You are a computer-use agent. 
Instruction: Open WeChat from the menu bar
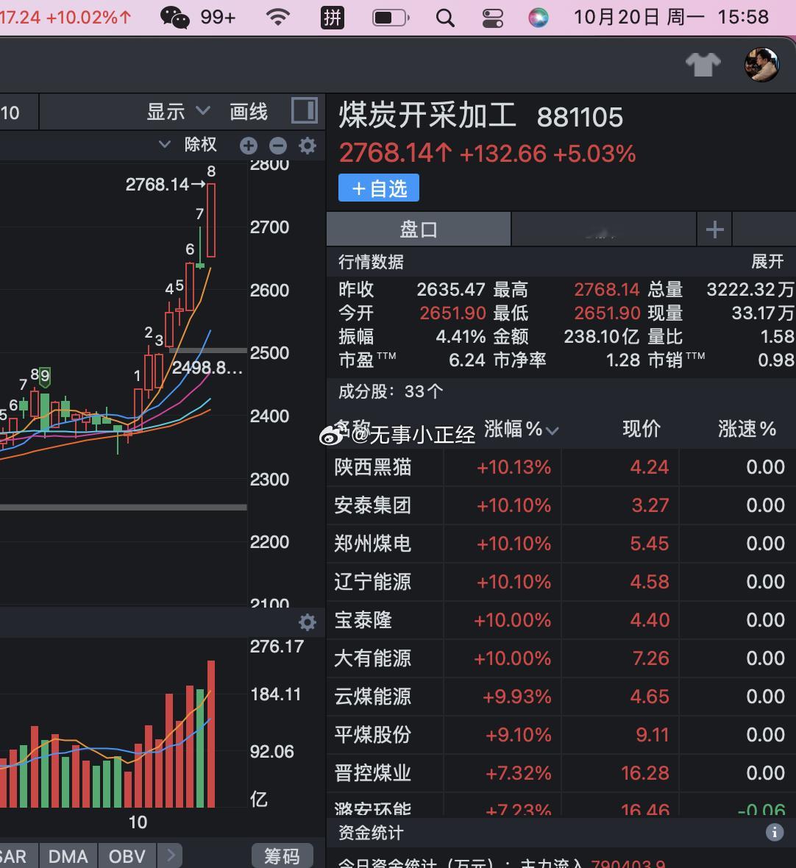[175, 17]
